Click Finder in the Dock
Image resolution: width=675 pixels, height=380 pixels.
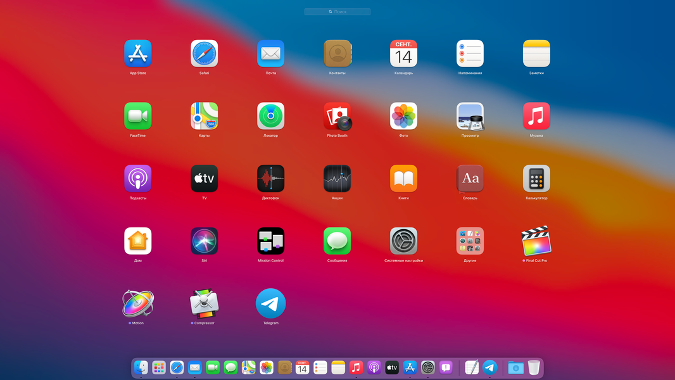[141, 367]
